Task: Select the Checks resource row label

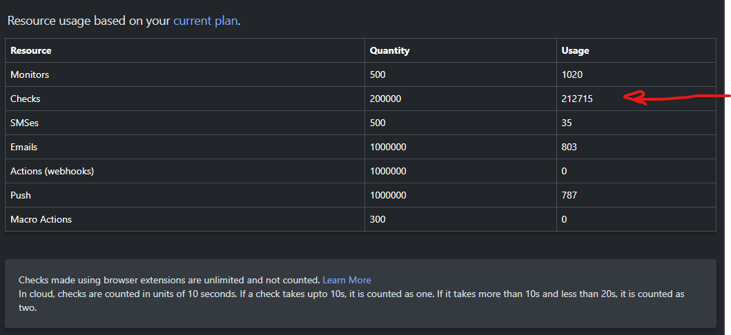Action: click(26, 99)
